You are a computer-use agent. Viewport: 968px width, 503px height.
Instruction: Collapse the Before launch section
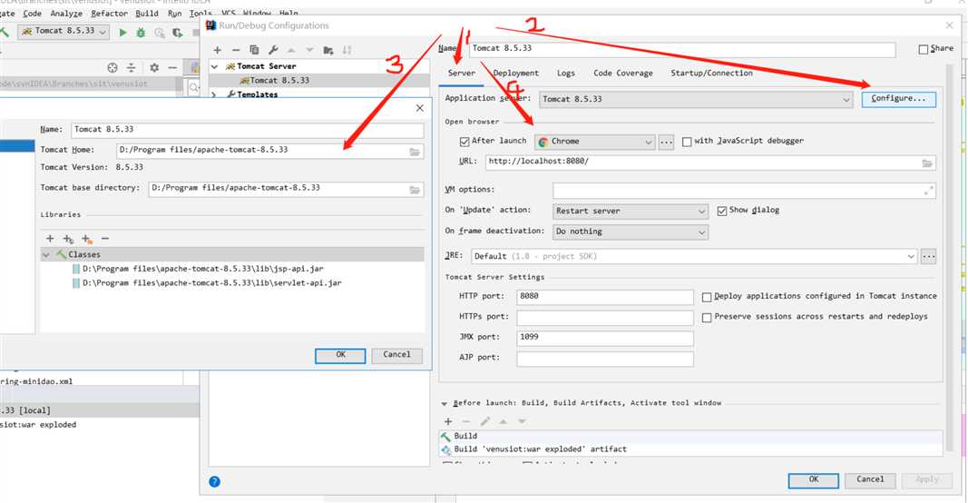pyautogui.click(x=444, y=403)
